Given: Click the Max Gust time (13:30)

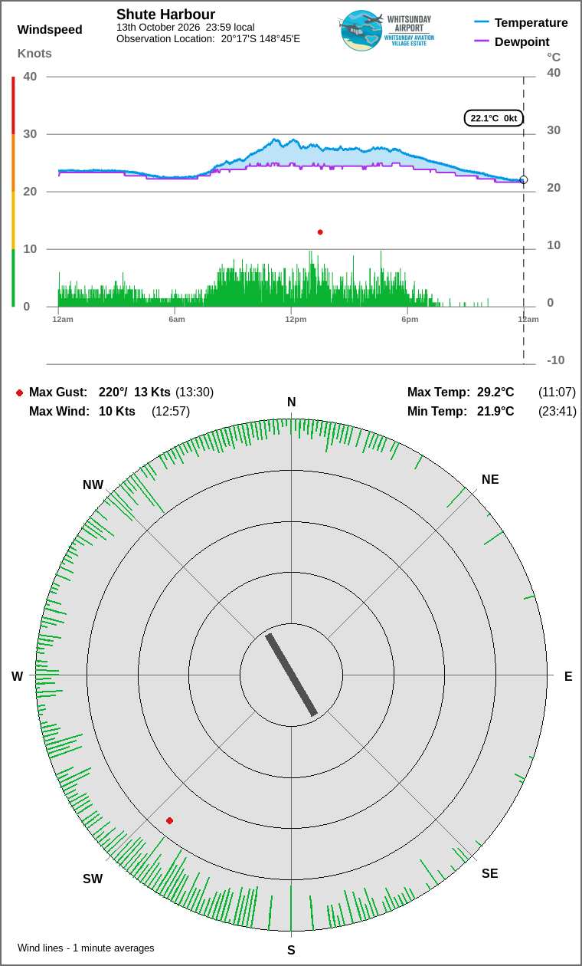Looking at the screenshot, I should (195, 393).
